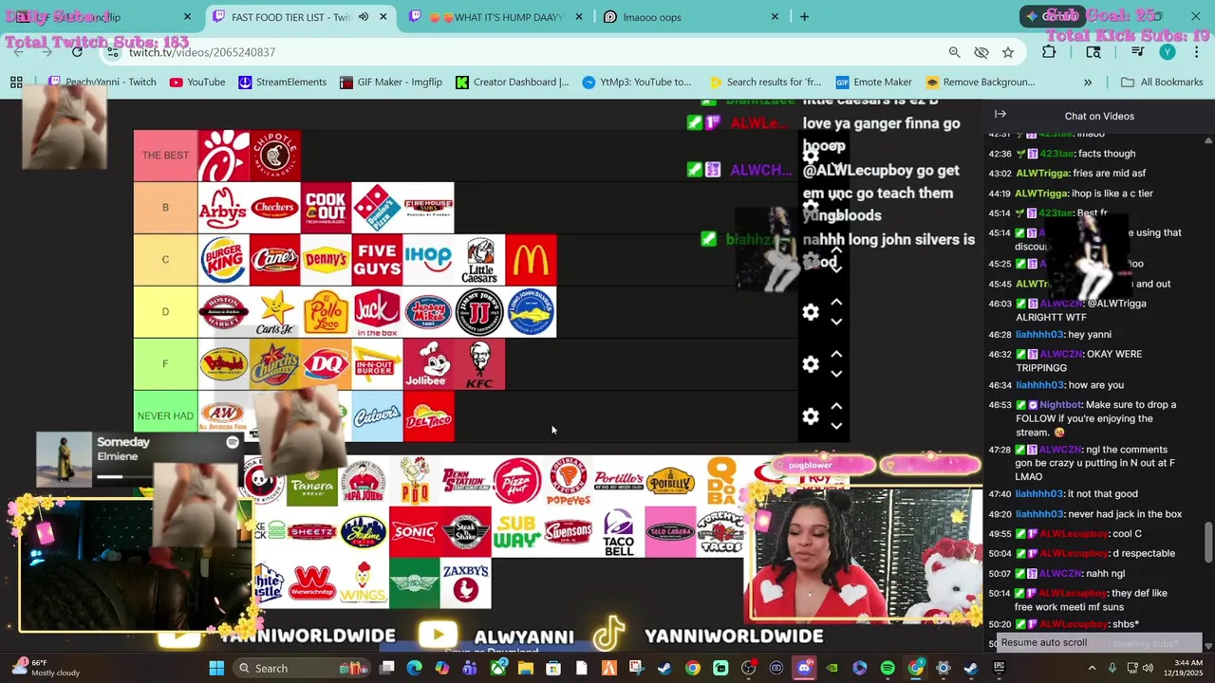Viewport: 1215px width, 683px height.
Task: Open Epic Games Launcher on taskbar
Action: (x=999, y=668)
